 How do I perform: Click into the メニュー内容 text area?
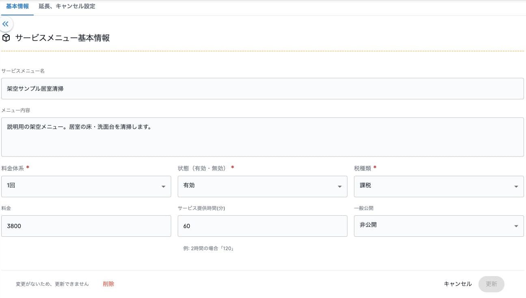[x=262, y=137]
